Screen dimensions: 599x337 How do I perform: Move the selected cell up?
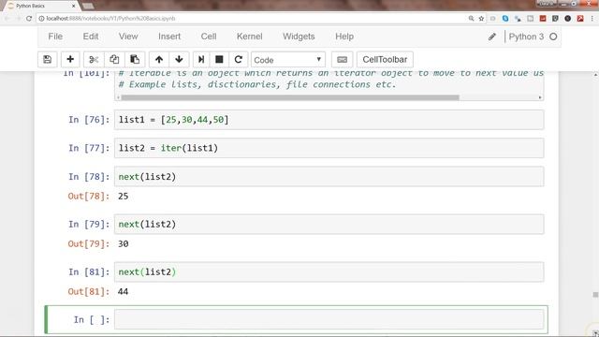click(x=159, y=60)
